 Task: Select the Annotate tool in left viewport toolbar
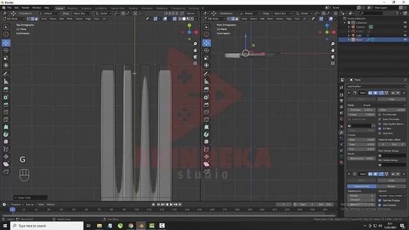[6, 74]
